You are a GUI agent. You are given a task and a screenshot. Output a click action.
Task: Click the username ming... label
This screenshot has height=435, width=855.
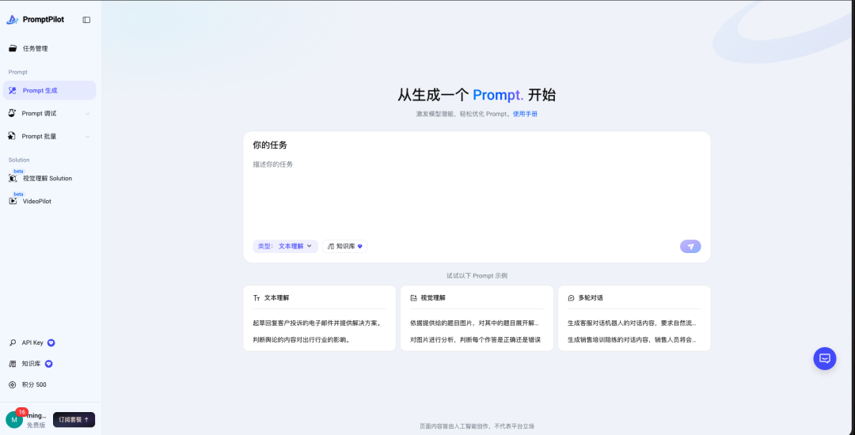pyautogui.click(x=36, y=415)
